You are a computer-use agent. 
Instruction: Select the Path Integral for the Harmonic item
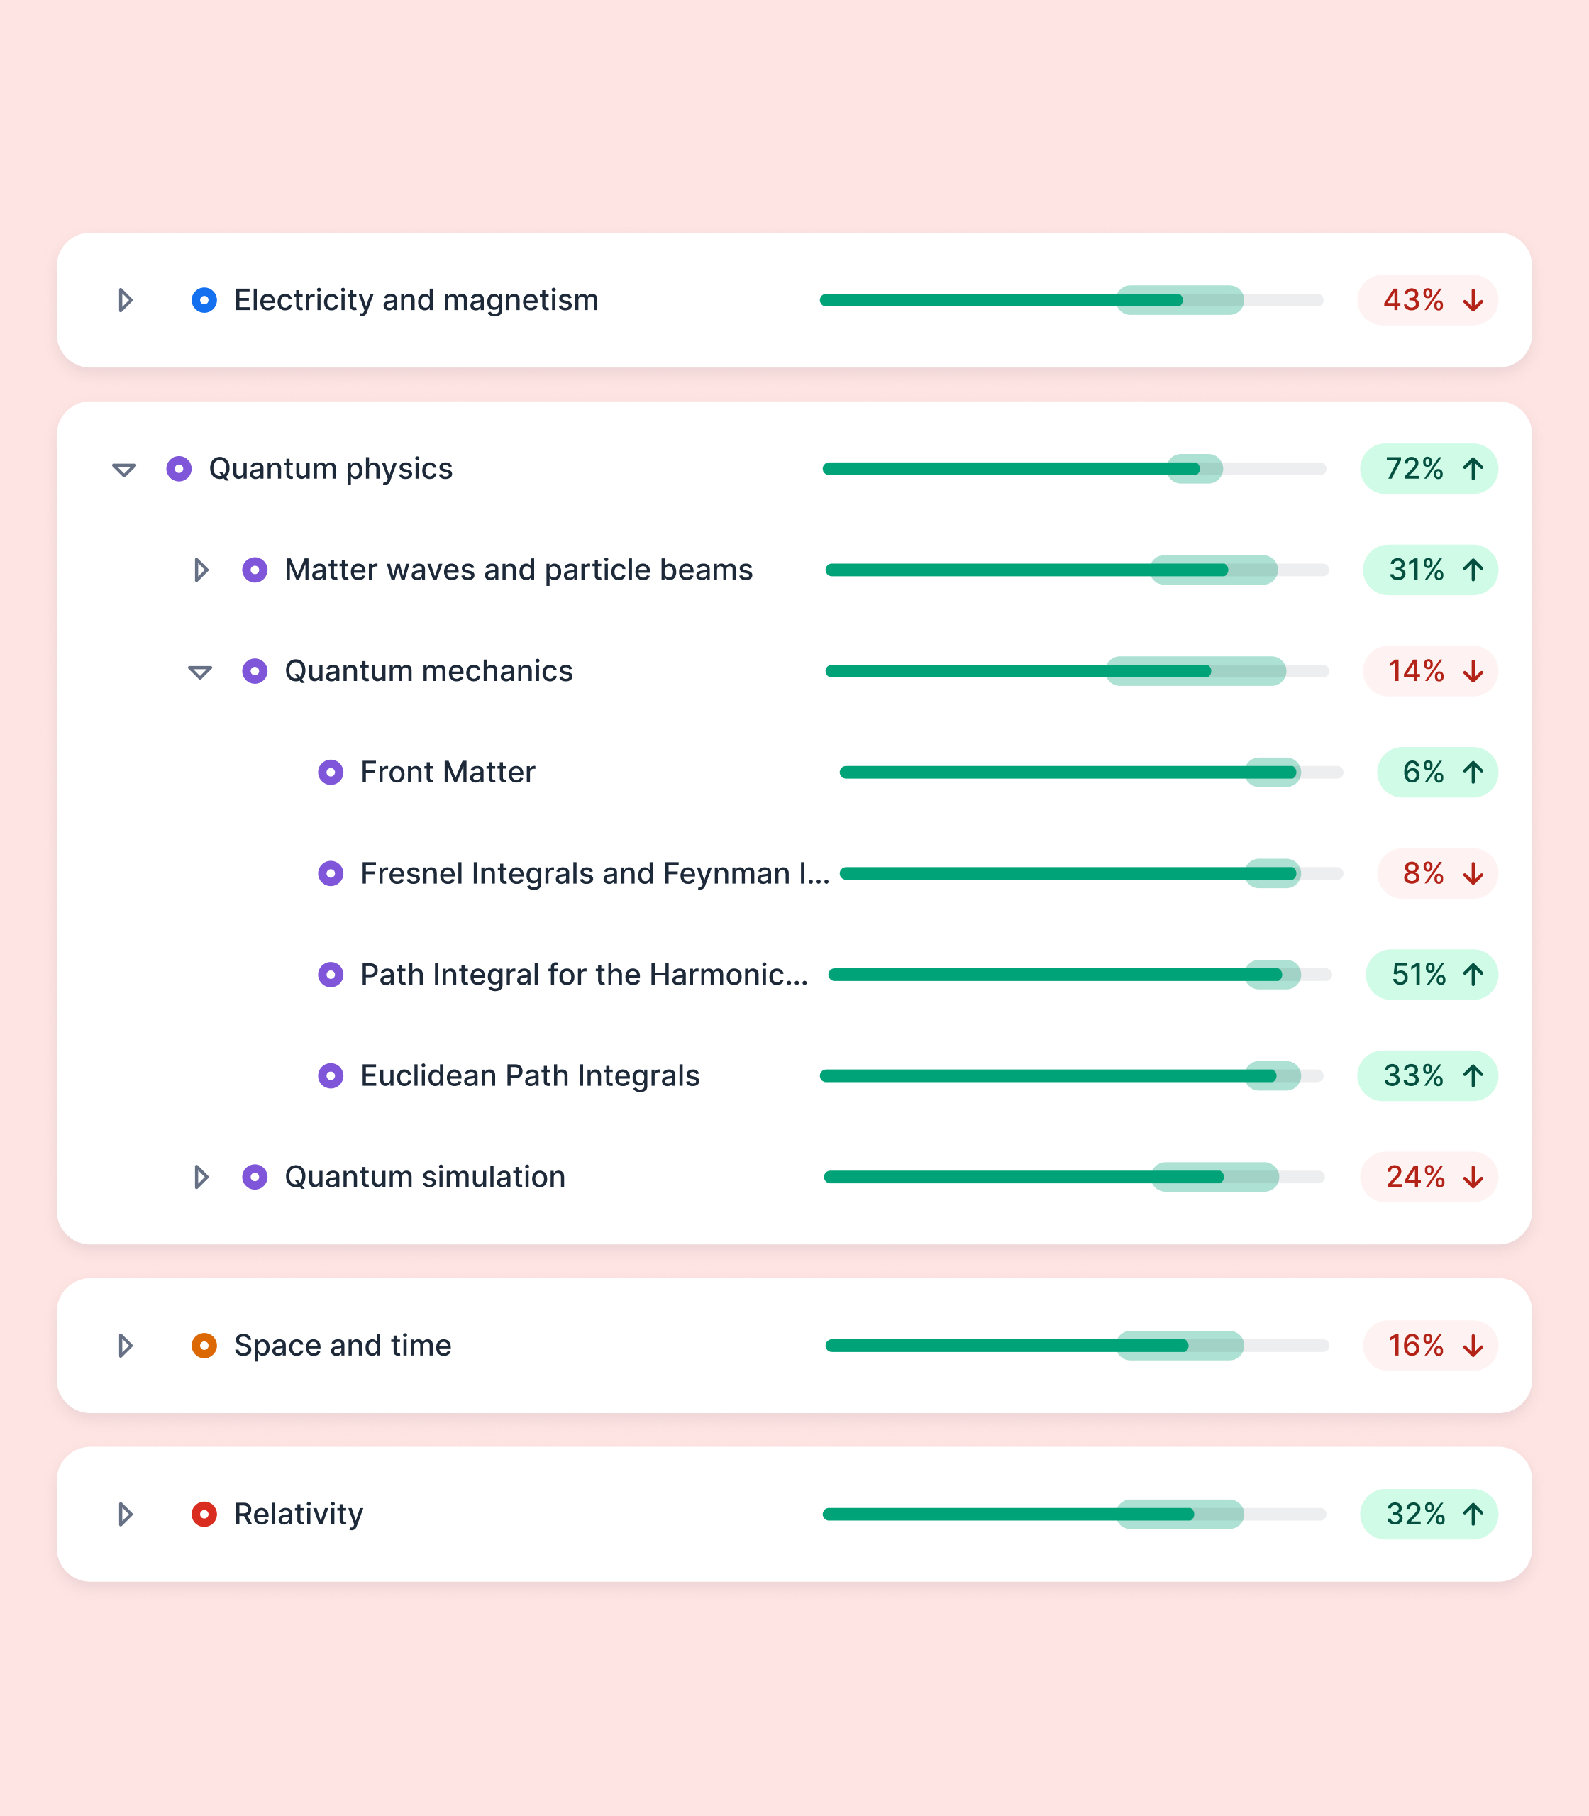[583, 975]
